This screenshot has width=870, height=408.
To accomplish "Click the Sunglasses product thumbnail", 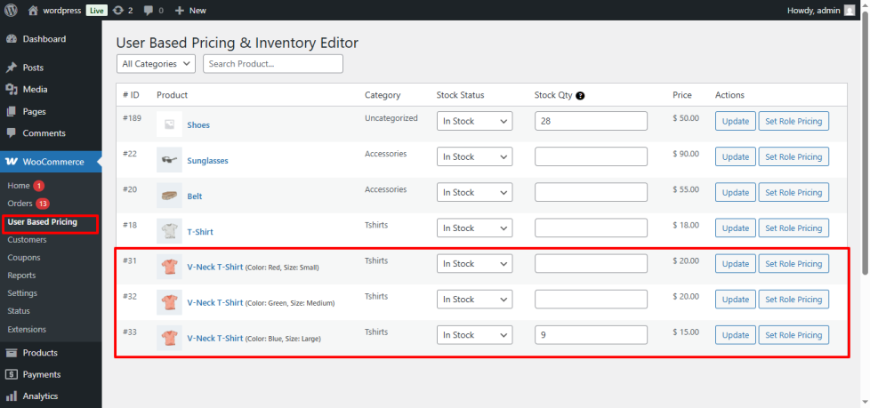I will pyautogui.click(x=169, y=160).
